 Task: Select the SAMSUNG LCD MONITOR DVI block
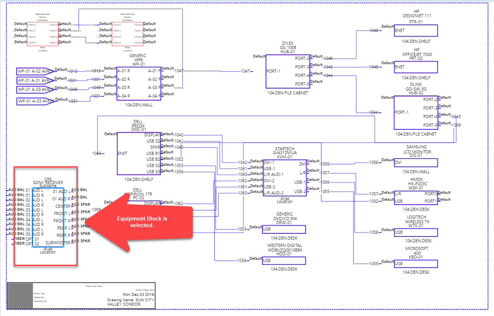[x=415, y=163]
